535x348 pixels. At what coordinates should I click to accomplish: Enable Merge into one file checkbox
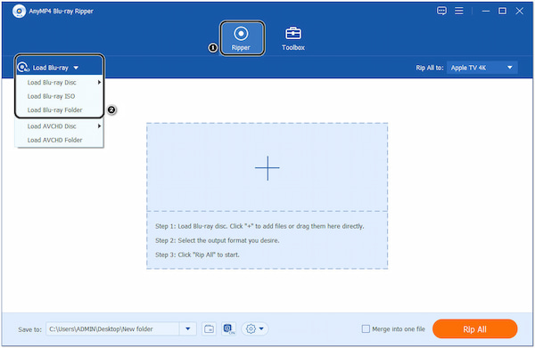(366, 329)
